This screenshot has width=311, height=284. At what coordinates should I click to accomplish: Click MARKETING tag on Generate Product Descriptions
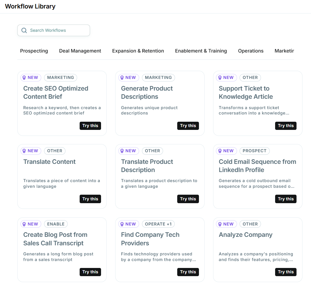(158, 77)
